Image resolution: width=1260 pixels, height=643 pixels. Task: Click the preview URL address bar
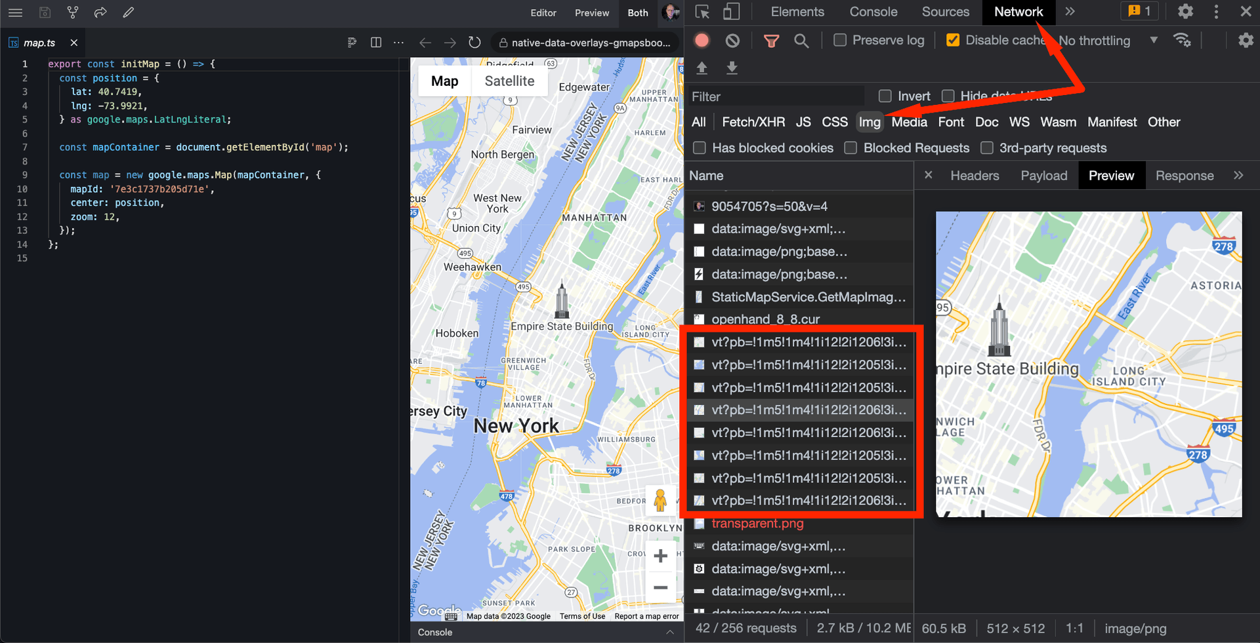[x=585, y=43]
